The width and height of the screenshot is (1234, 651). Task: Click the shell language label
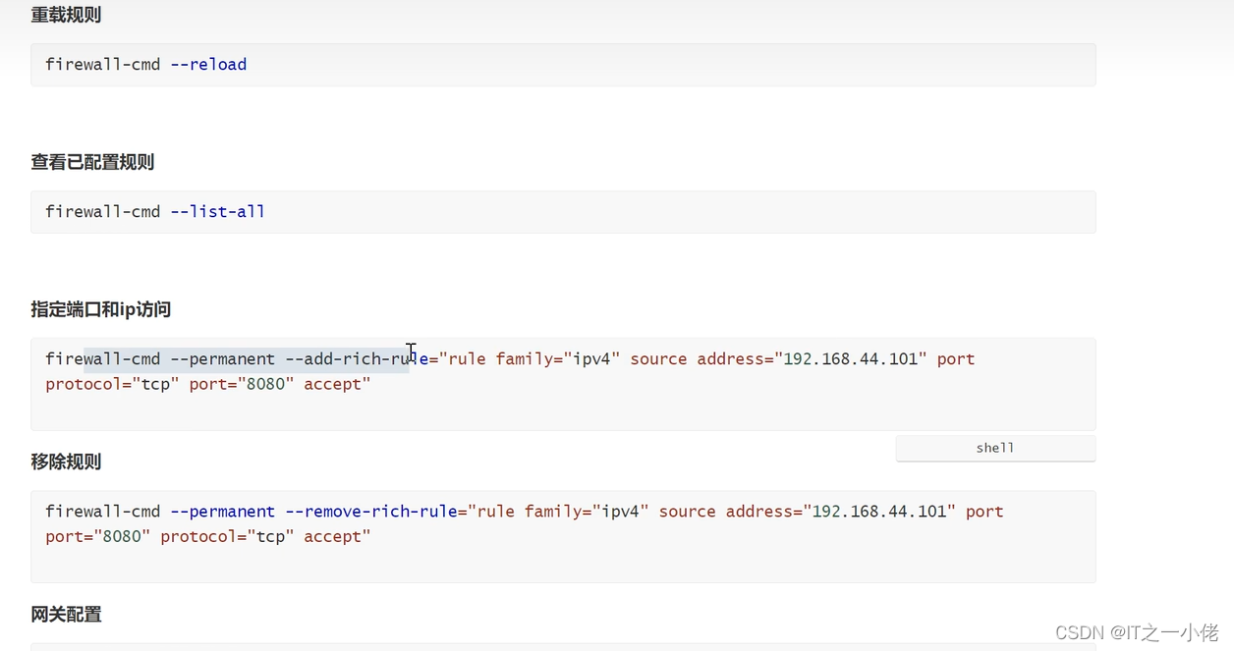point(994,448)
